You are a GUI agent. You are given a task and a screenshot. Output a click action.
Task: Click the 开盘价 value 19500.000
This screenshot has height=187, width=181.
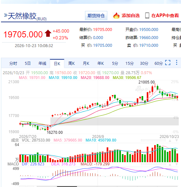pos(149,30)
